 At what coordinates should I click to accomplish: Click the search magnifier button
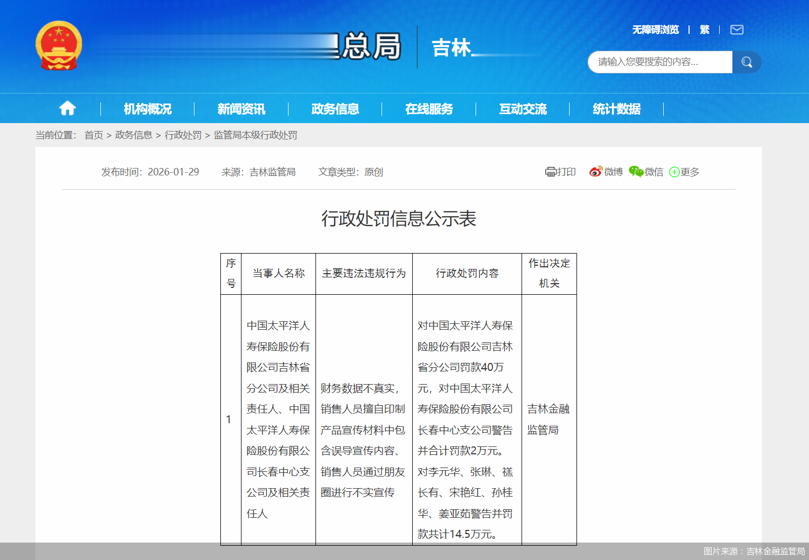(747, 62)
